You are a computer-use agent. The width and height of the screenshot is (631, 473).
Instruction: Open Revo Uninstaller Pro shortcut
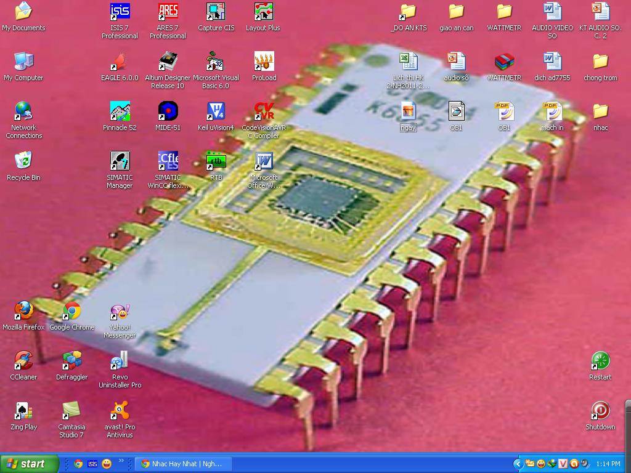tap(120, 360)
